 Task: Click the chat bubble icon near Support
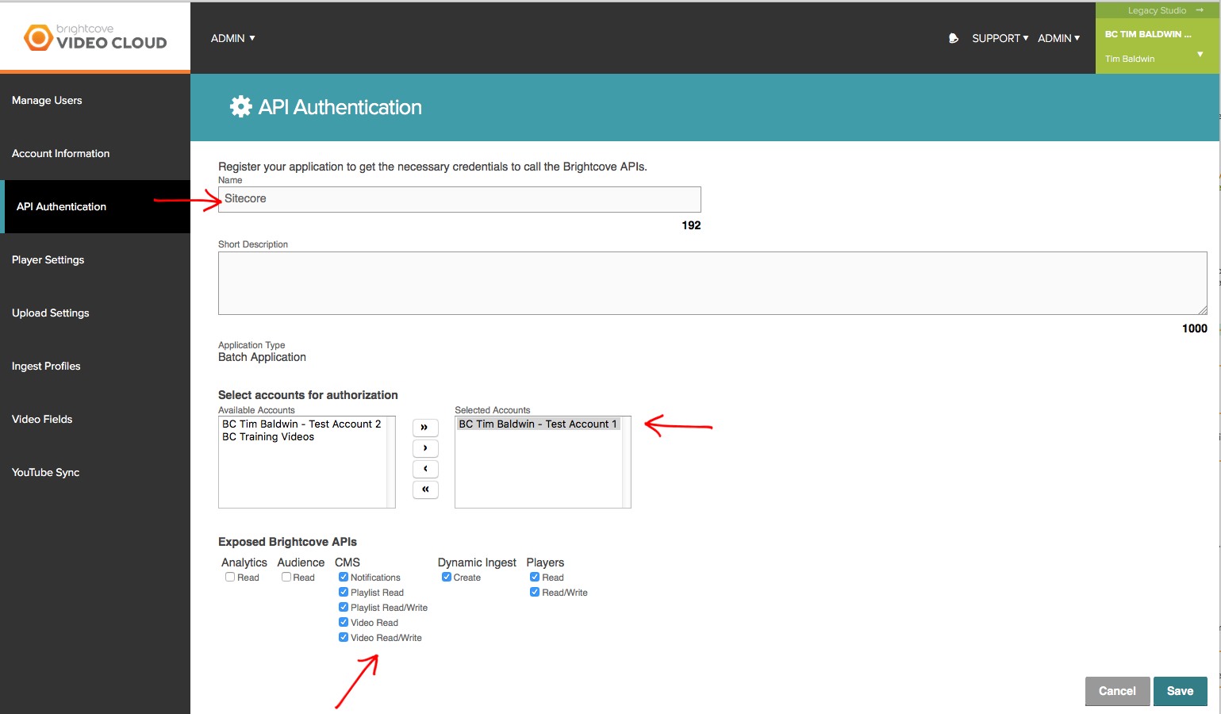pos(954,38)
